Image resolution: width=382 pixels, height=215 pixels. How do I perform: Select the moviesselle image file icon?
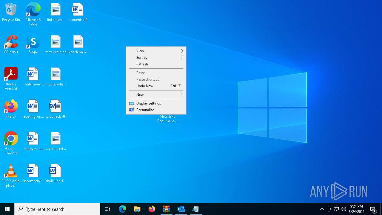click(56, 77)
